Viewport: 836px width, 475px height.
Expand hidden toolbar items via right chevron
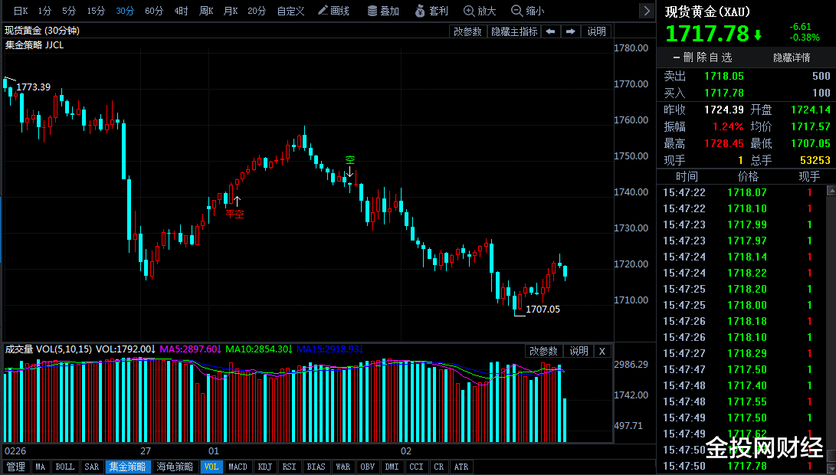[x=646, y=10]
